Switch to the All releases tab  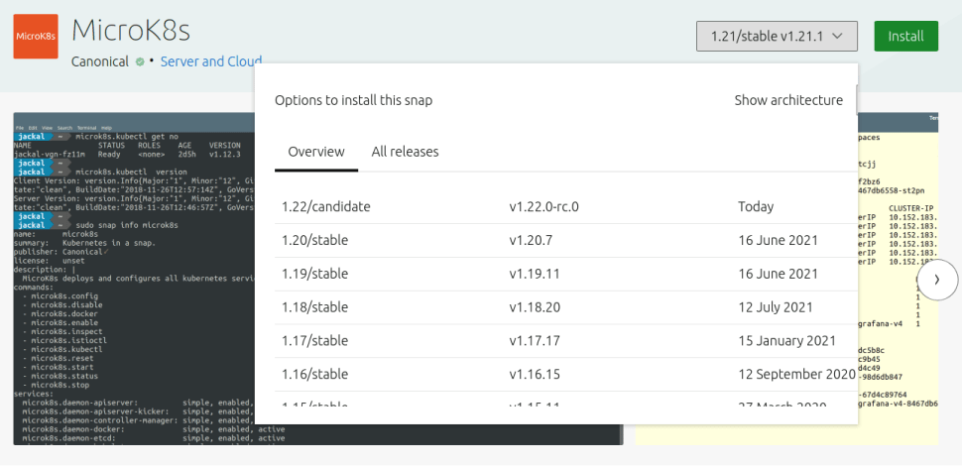[x=405, y=152]
